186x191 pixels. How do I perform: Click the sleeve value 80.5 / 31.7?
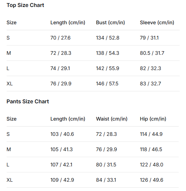[x=152, y=53]
